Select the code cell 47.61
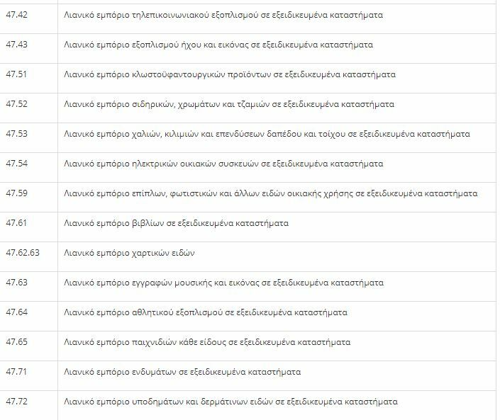Image resolution: width=500 pixels, height=420 pixels. [16, 223]
